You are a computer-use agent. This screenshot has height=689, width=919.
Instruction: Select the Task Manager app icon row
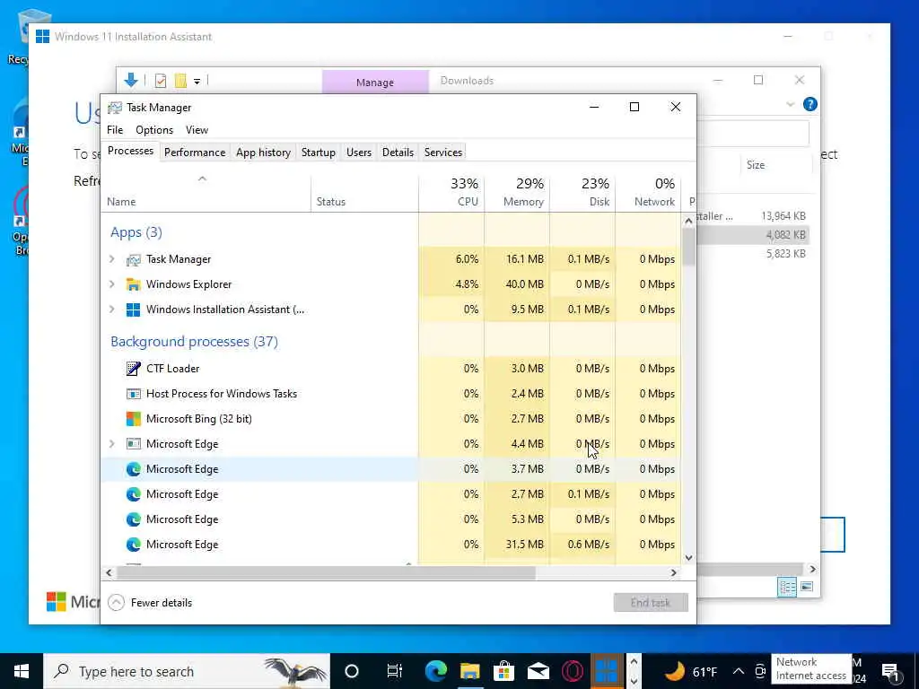coord(134,259)
